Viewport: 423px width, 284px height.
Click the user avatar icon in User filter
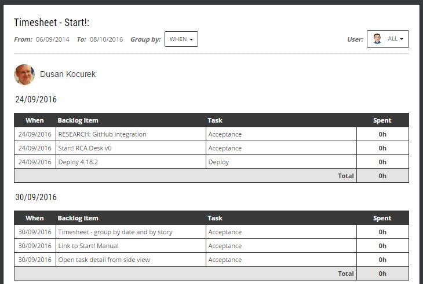377,39
